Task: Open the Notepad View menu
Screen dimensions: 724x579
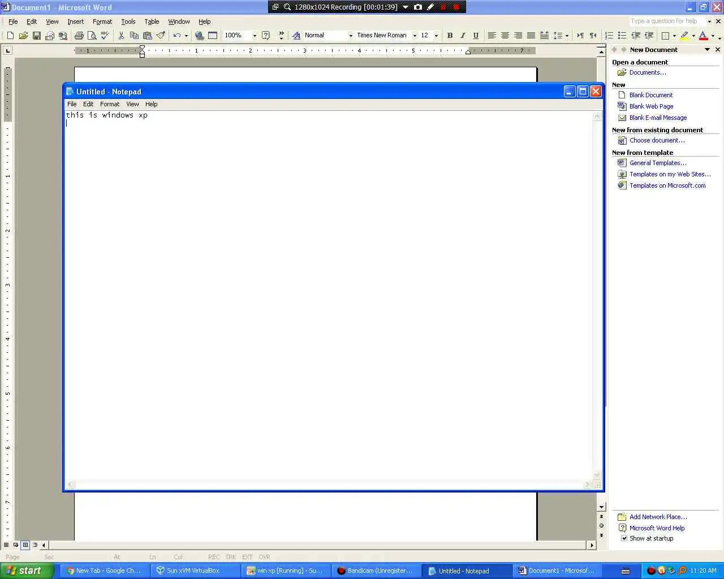Action: pyautogui.click(x=132, y=104)
